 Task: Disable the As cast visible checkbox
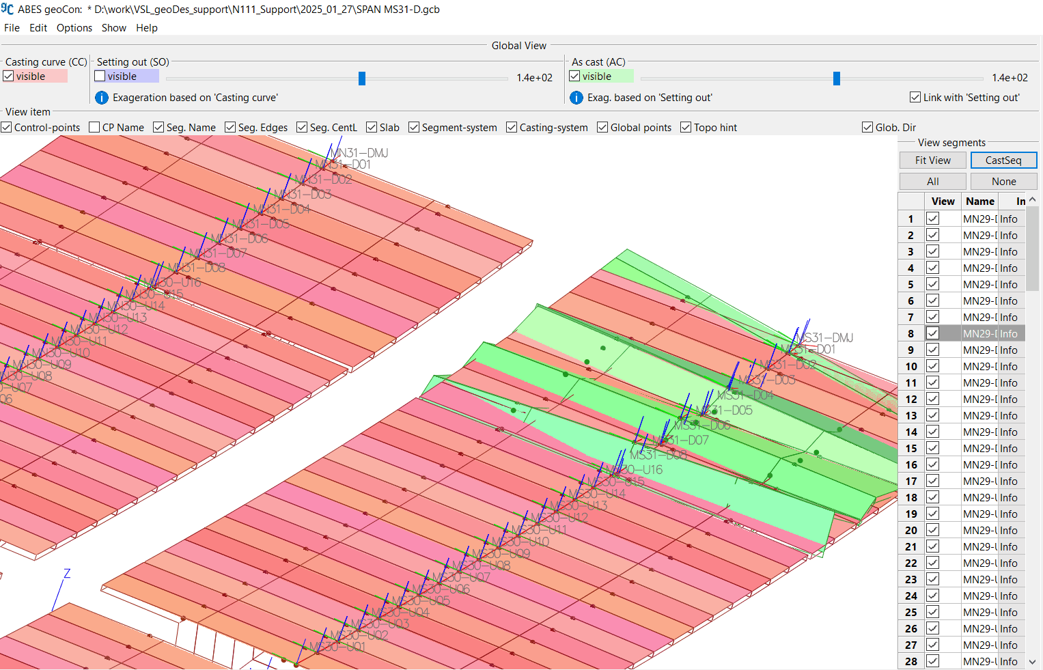pos(574,76)
